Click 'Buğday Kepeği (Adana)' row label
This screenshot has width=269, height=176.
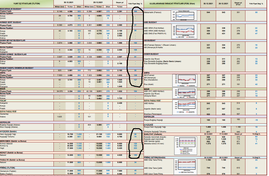click(10, 125)
